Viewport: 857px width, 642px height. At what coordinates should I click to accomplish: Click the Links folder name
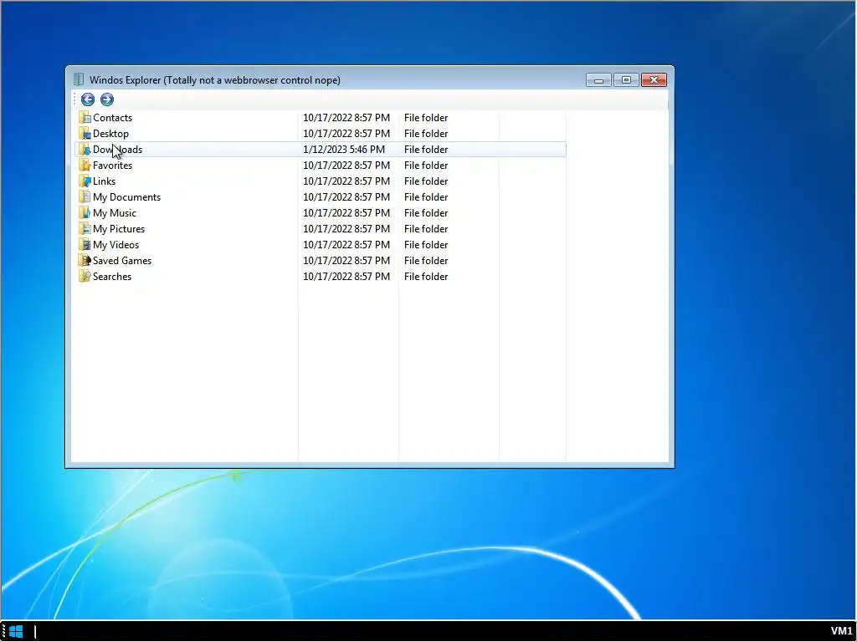[105, 181]
